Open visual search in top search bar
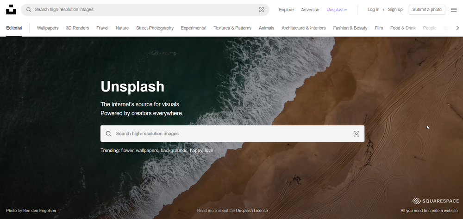Image resolution: width=463 pixels, height=219 pixels. 261,10
